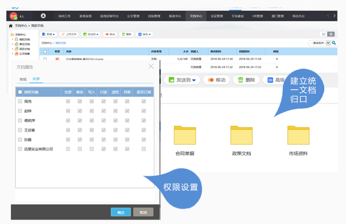The height and width of the screenshot is (224, 346).
Task: Toggle the select-all checkbox in 授权对象 header
Action: [20, 92]
